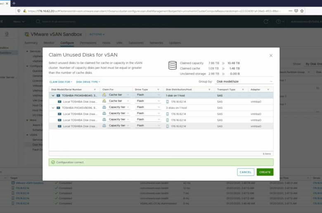
Task: Open Claim For dropdown on TOSHIBA PX04SVB096 row
Action: [119, 107]
